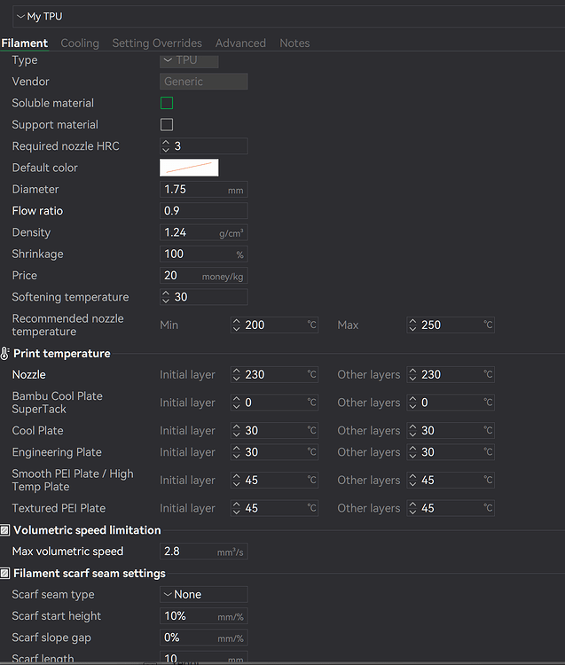Click the Nozzle label in Print temperature

tap(29, 374)
